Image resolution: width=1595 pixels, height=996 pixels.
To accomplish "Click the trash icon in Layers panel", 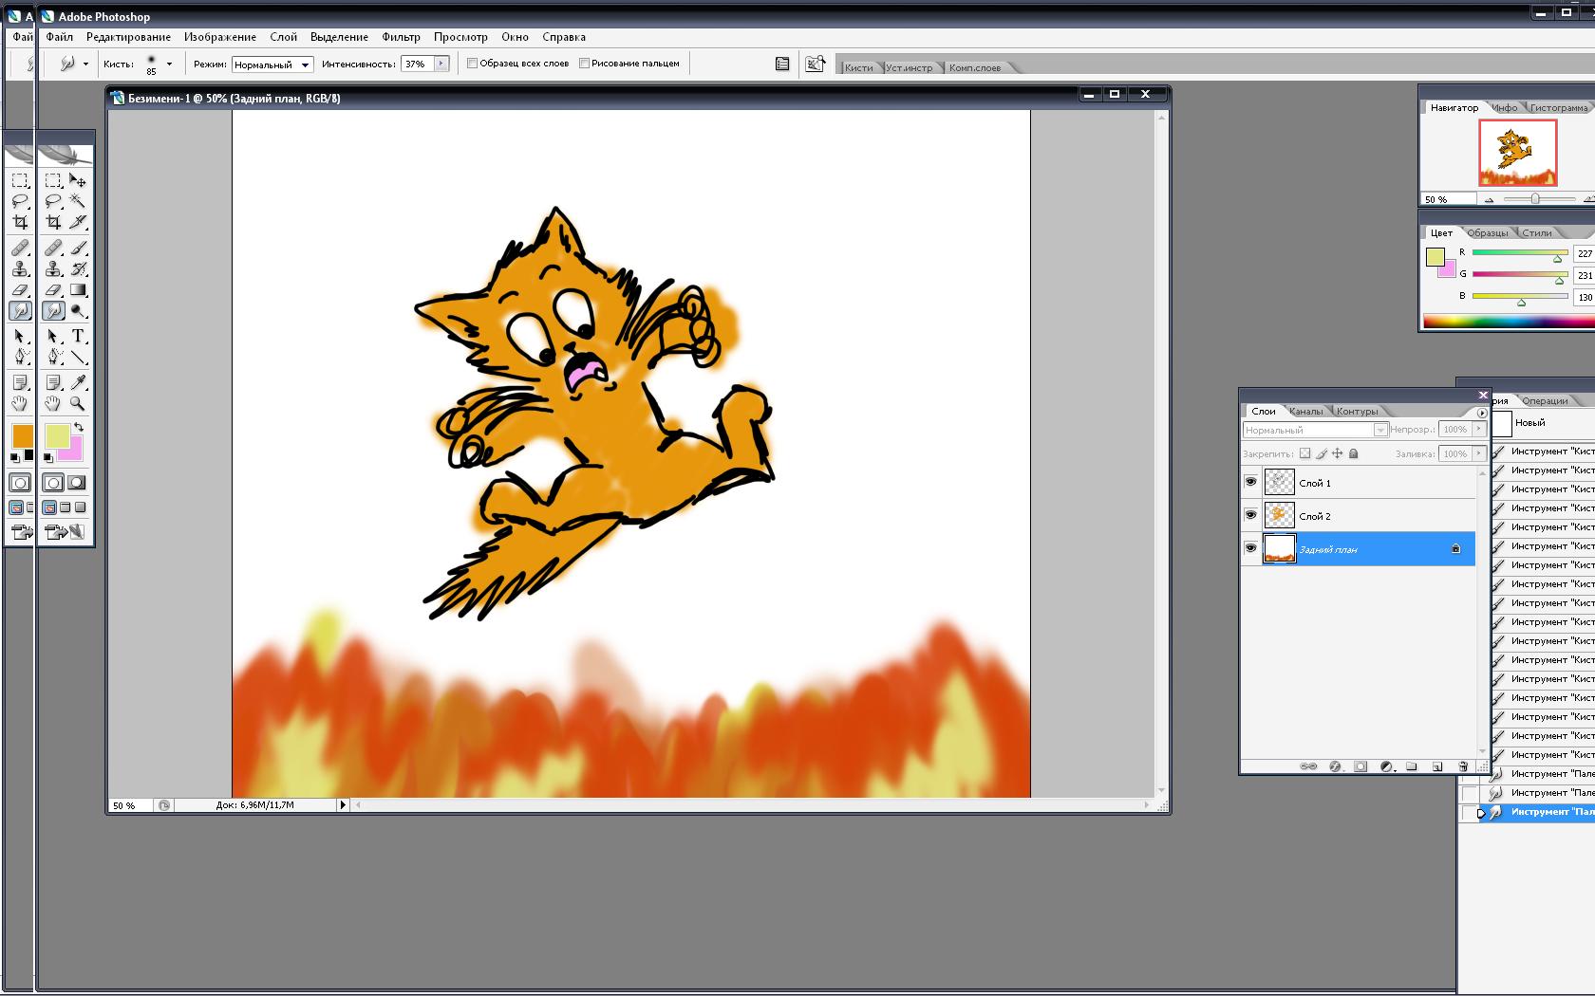I will point(1462,766).
